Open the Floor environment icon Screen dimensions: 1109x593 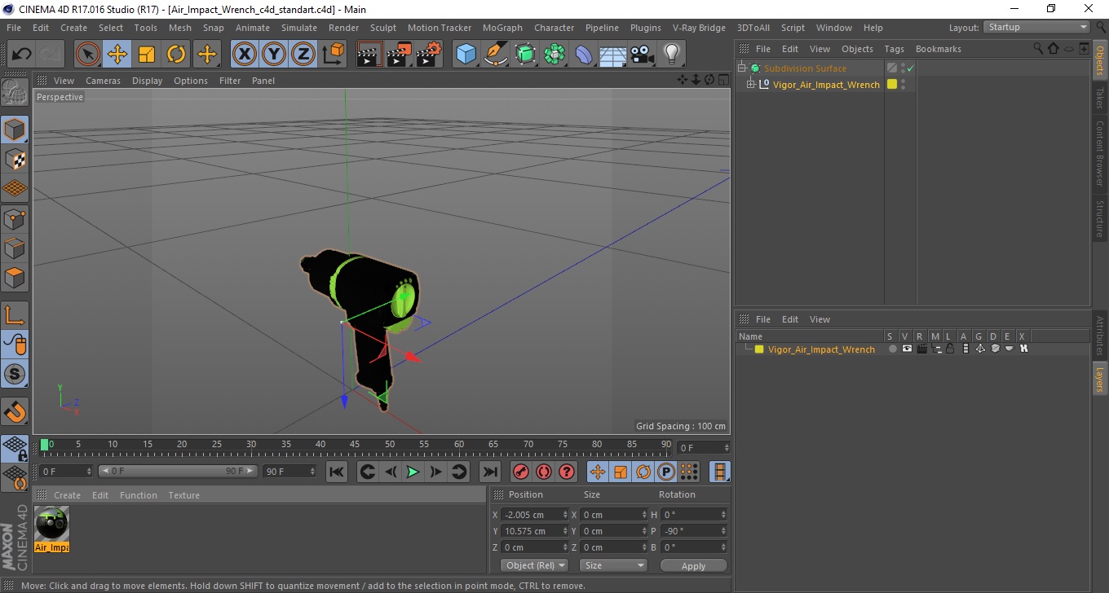pyautogui.click(x=613, y=55)
